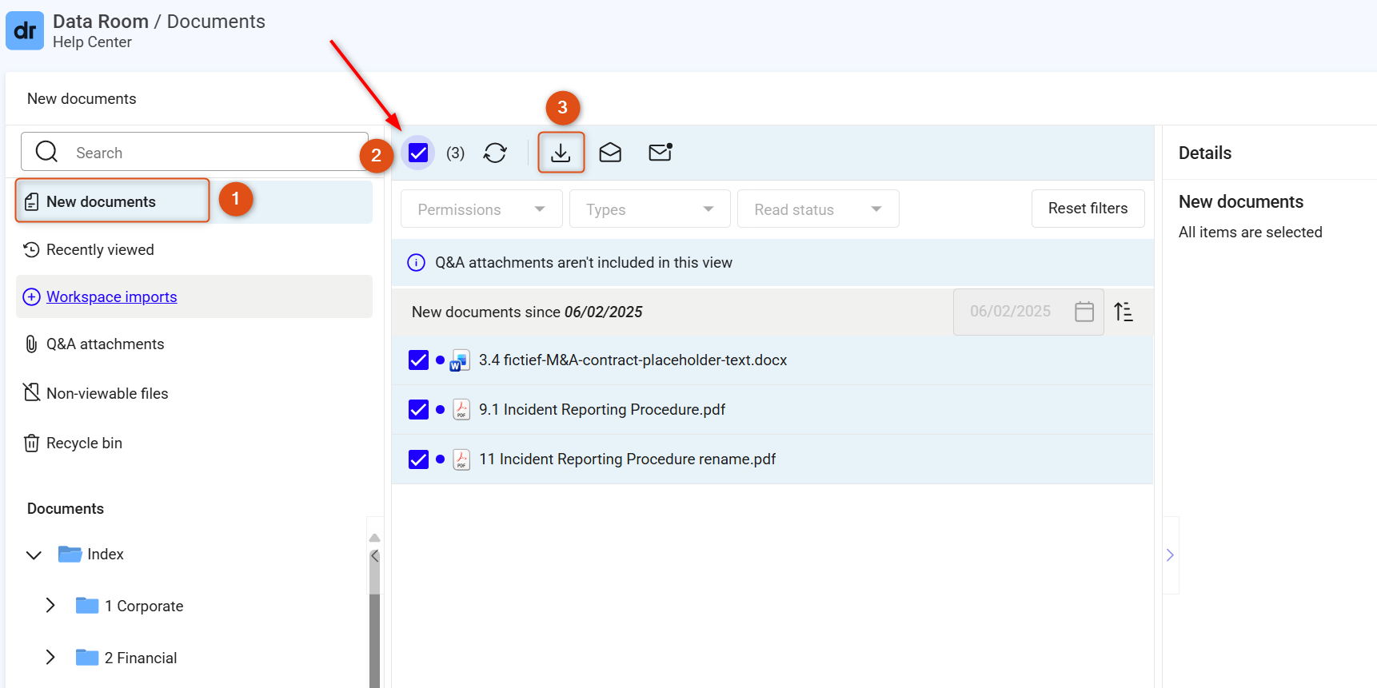Open the Help Center link
The image size is (1377, 688).
click(x=92, y=42)
